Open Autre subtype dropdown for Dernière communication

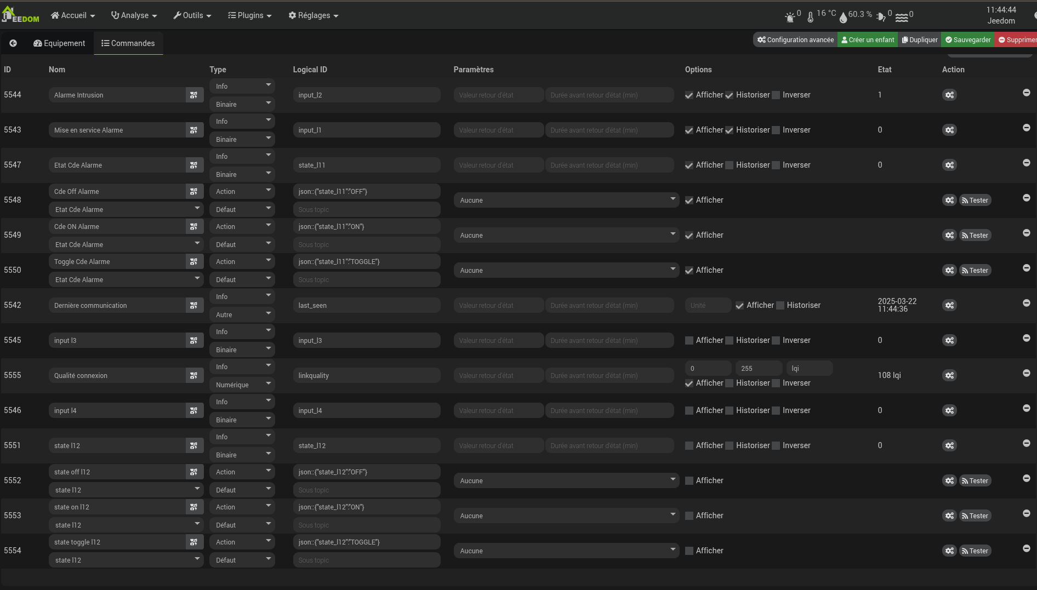(242, 314)
